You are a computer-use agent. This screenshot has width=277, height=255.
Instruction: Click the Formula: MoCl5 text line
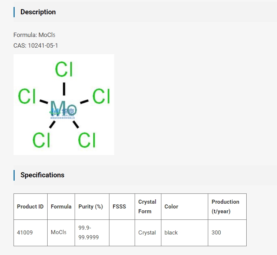(x=34, y=35)
